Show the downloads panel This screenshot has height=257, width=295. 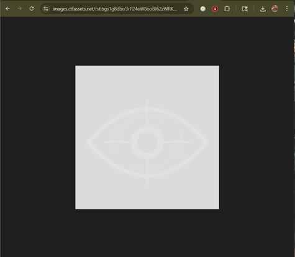(263, 9)
